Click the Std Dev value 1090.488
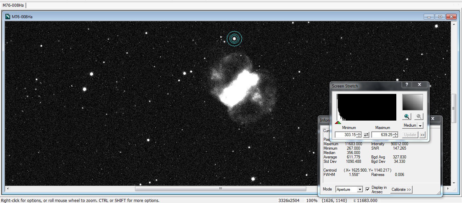This screenshot has width=462, height=203. click(x=353, y=161)
